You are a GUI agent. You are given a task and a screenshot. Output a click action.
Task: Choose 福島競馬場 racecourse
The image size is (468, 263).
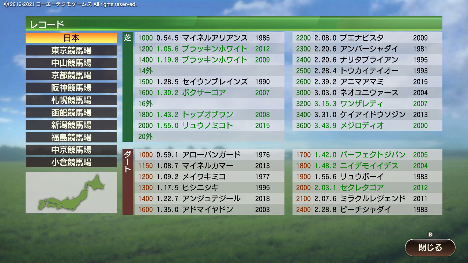tap(71, 137)
